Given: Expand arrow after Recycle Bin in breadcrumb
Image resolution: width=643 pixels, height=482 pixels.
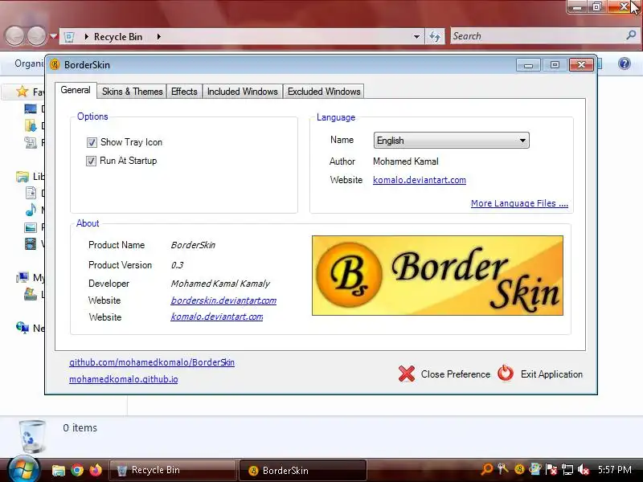Looking at the screenshot, I should tap(158, 36).
